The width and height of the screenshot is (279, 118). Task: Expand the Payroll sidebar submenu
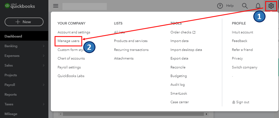coord(44,85)
